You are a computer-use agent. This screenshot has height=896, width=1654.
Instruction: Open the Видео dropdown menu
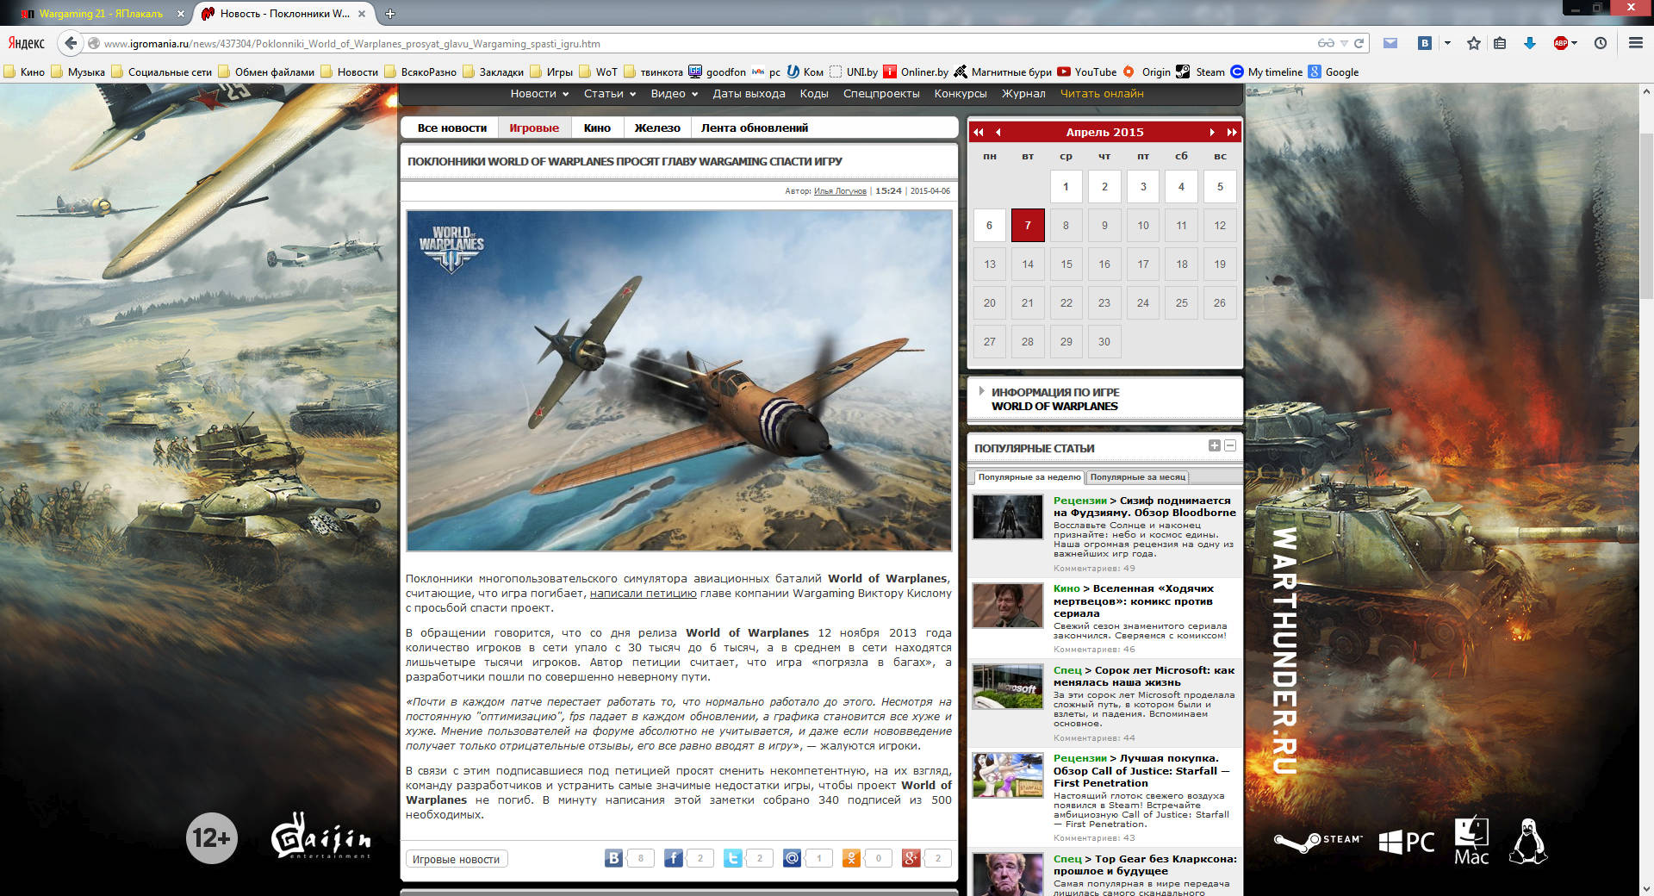pyautogui.click(x=674, y=94)
